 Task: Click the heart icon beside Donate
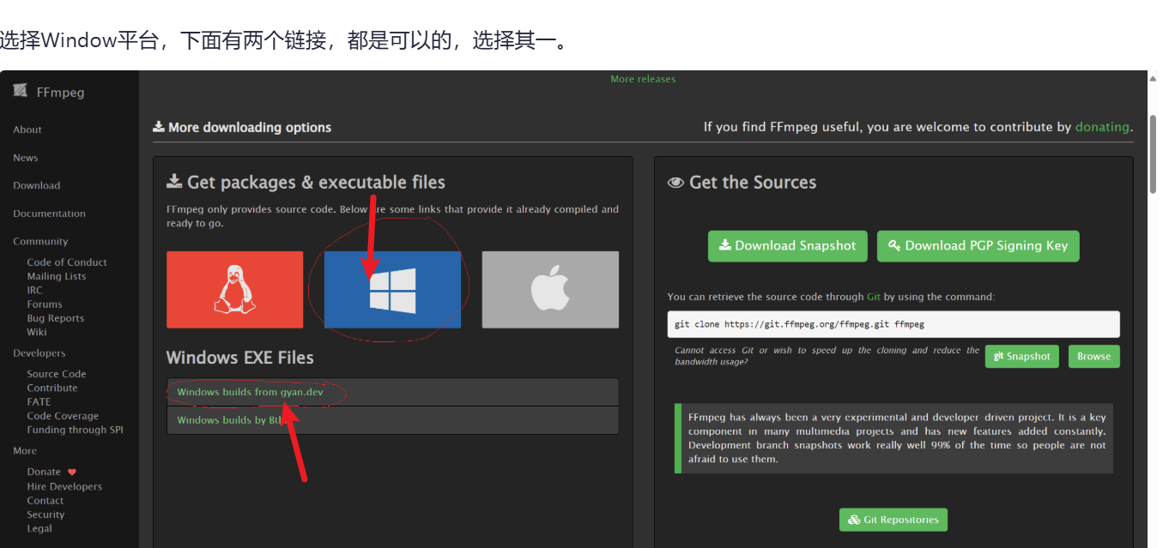[x=72, y=473]
